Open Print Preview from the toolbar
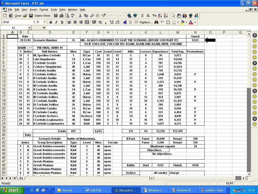 [x=67, y=16]
